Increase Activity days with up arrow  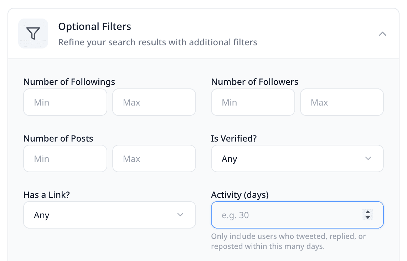point(368,212)
